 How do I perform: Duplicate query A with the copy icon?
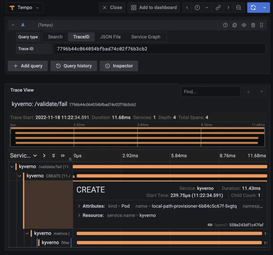point(235,25)
